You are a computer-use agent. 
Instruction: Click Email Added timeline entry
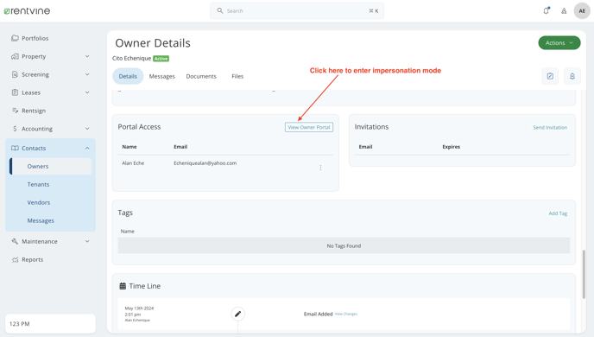pos(318,314)
